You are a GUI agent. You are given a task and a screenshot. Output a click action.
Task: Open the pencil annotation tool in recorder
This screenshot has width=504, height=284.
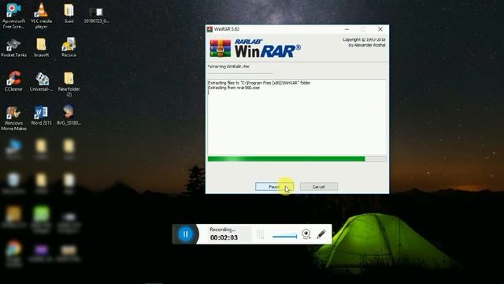pyautogui.click(x=321, y=234)
